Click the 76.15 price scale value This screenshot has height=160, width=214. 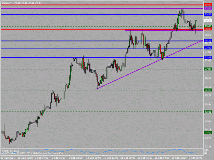click(x=208, y=87)
